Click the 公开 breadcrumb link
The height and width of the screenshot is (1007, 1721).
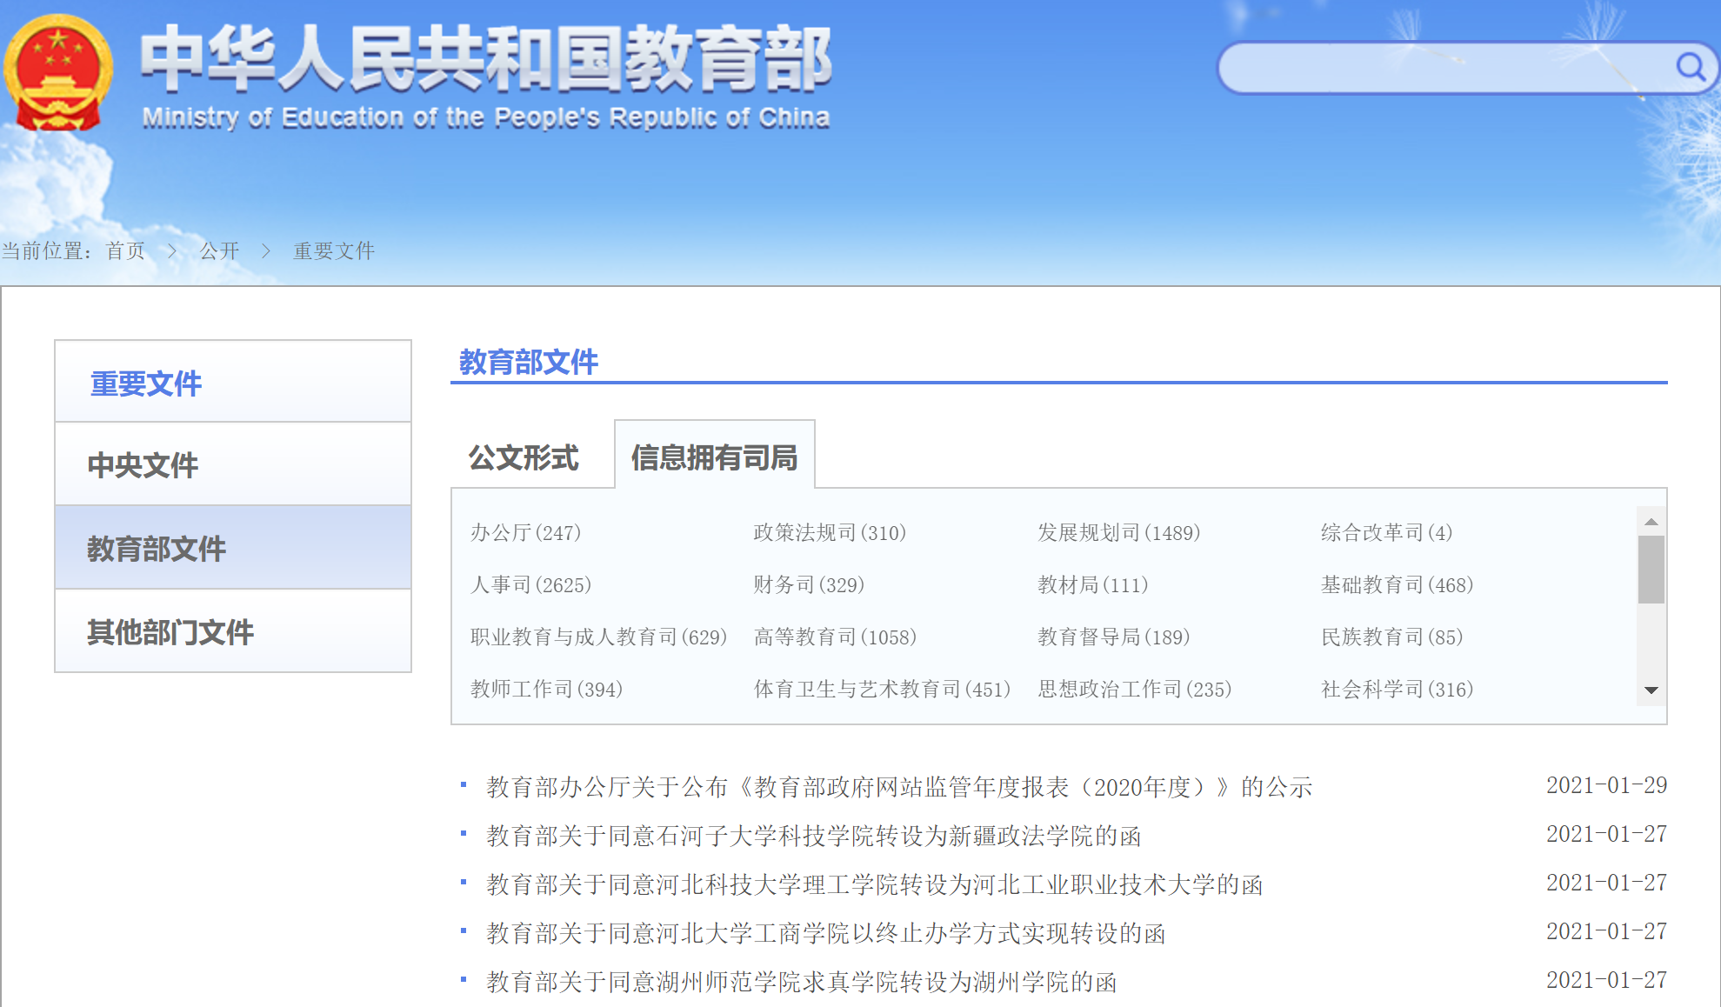pyautogui.click(x=219, y=251)
